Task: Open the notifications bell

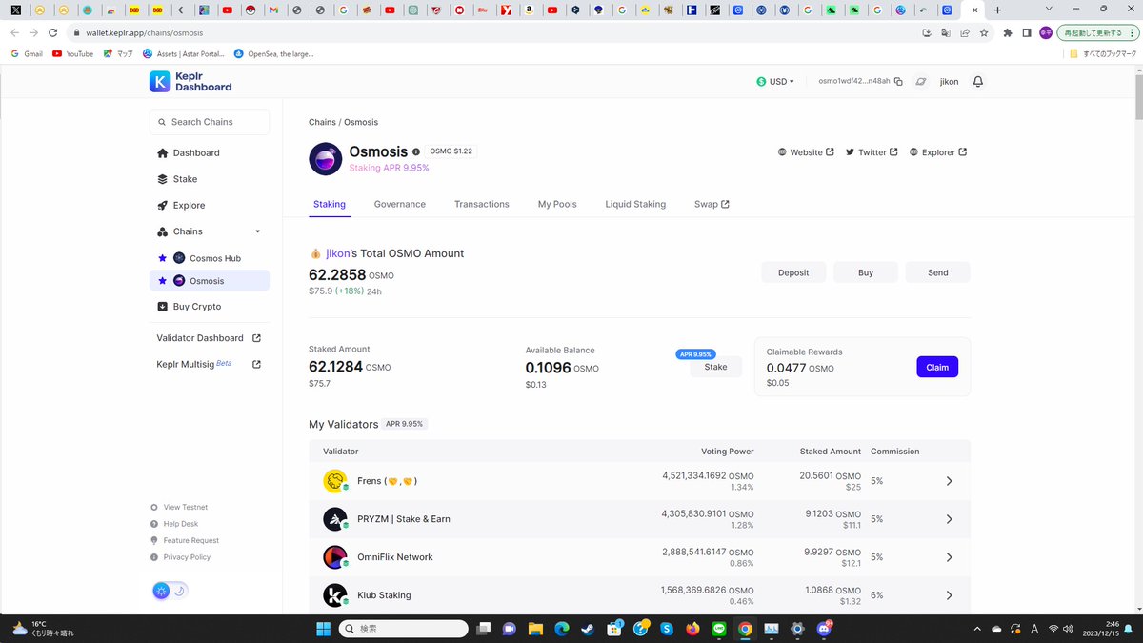Action: click(x=977, y=82)
